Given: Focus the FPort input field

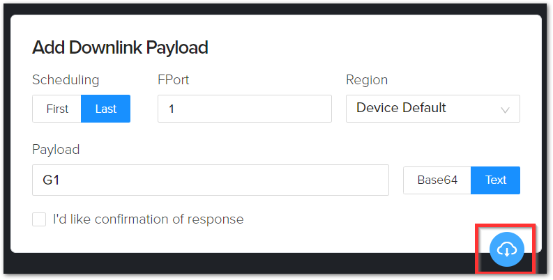Looking at the screenshot, I should tap(244, 109).
